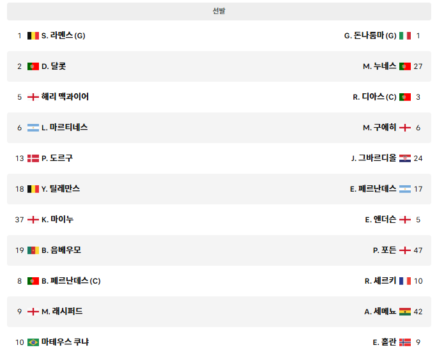Image resolution: width=437 pixels, height=359 pixels.
Task: Open player M. 래시퍼드
Action: 62,311
